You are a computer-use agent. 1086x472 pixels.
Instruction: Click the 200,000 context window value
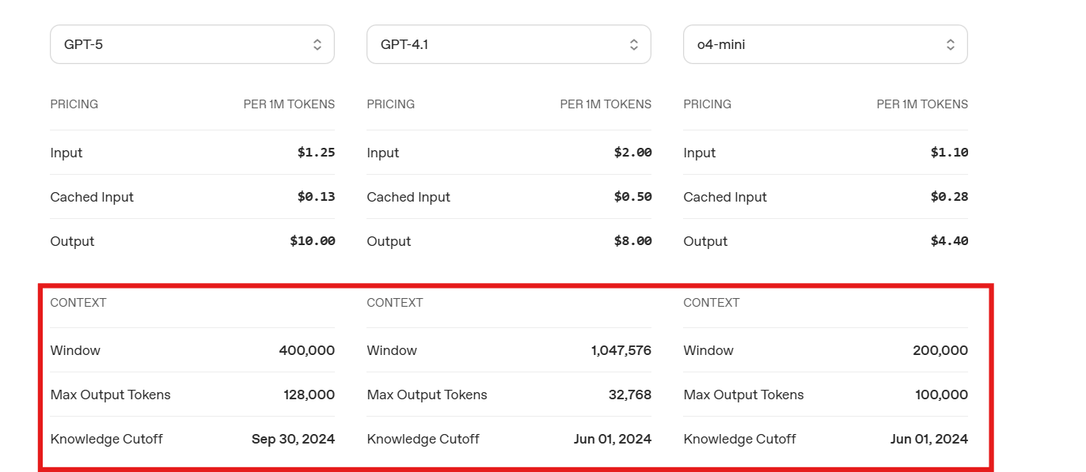pyautogui.click(x=940, y=350)
